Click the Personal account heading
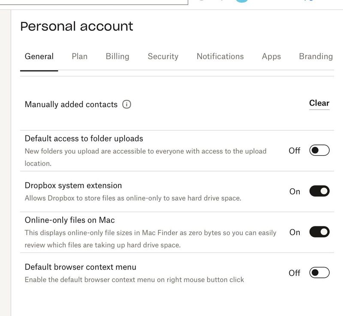Image resolution: width=343 pixels, height=316 pixels. (77, 27)
